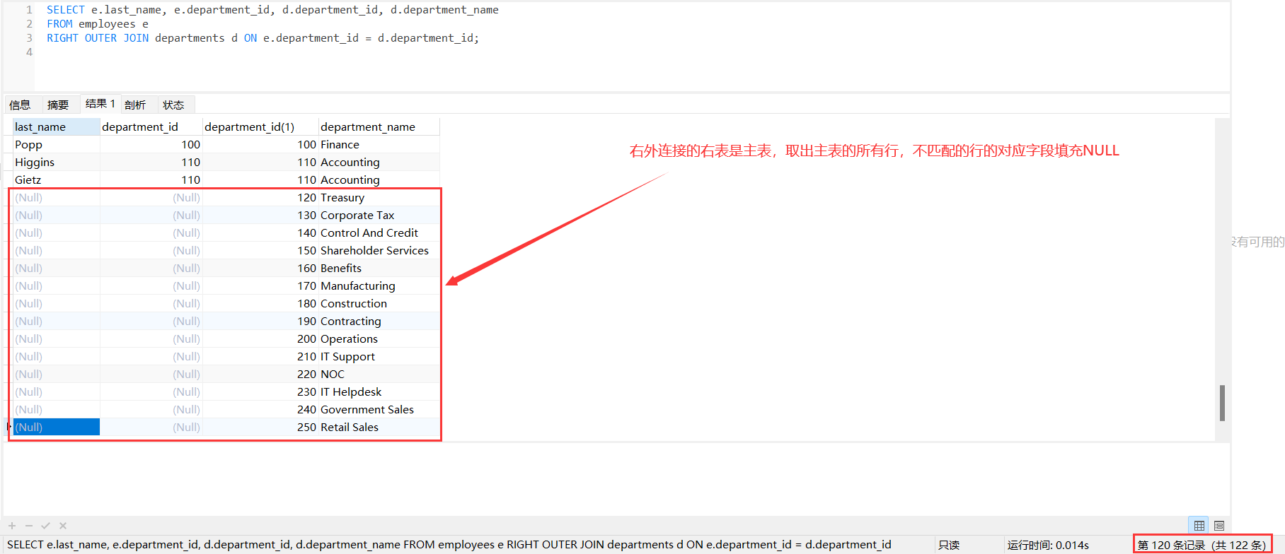Screen dimensions: 1285x554
Task: Select the Higgins cell
Action: click(57, 162)
